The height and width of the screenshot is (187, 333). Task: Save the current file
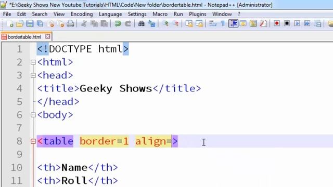[30, 23]
